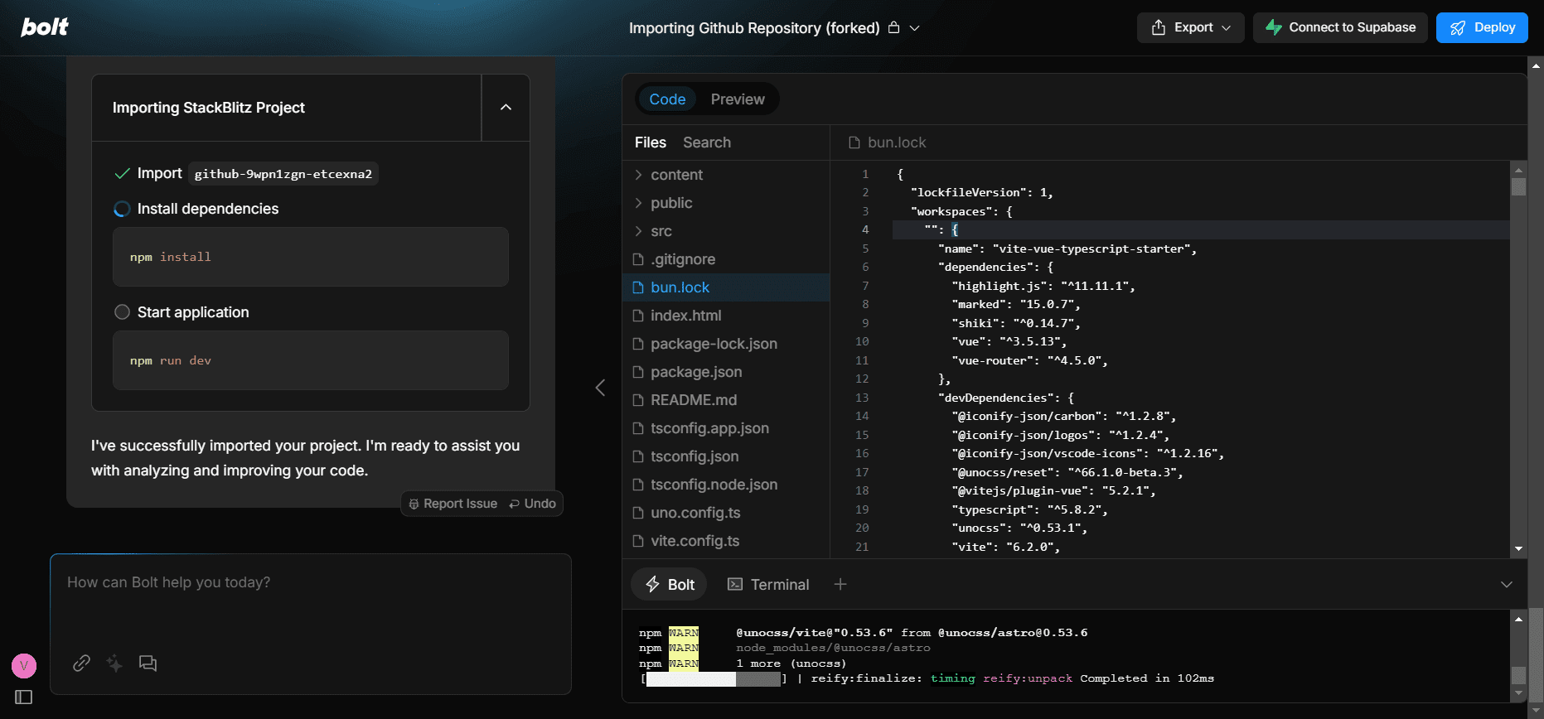Select the Search tab

[707, 142]
